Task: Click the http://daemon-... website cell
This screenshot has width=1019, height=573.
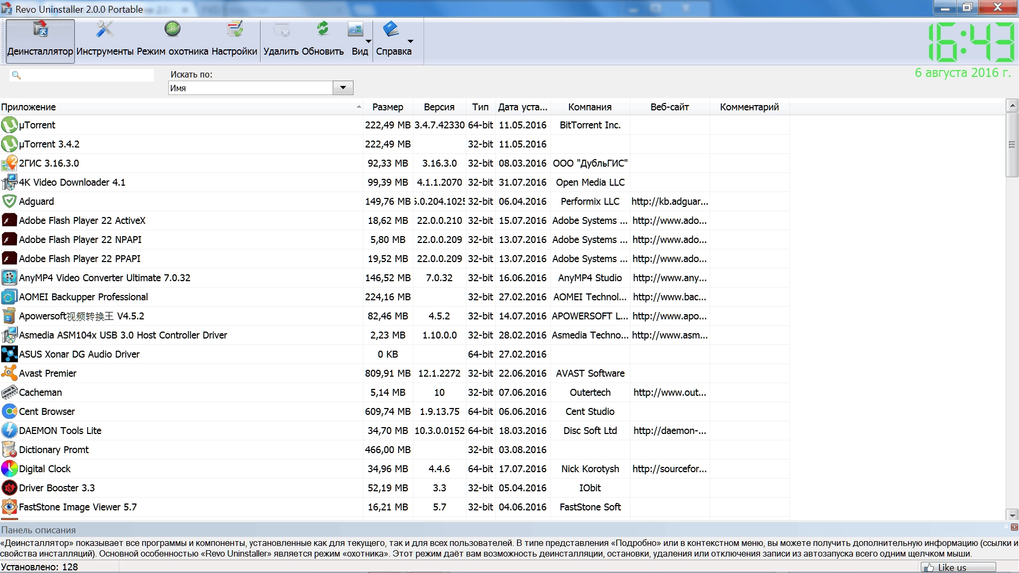Action: click(x=670, y=431)
